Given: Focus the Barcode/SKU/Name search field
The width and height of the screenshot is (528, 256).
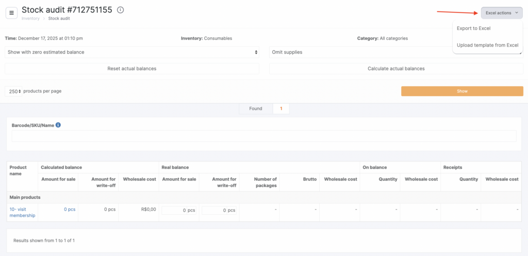Looking at the screenshot, I should [264, 136].
